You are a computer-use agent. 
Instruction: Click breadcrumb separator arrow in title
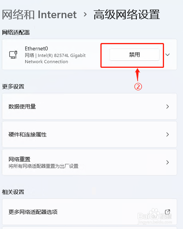pyautogui.click(x=85, y=14)
